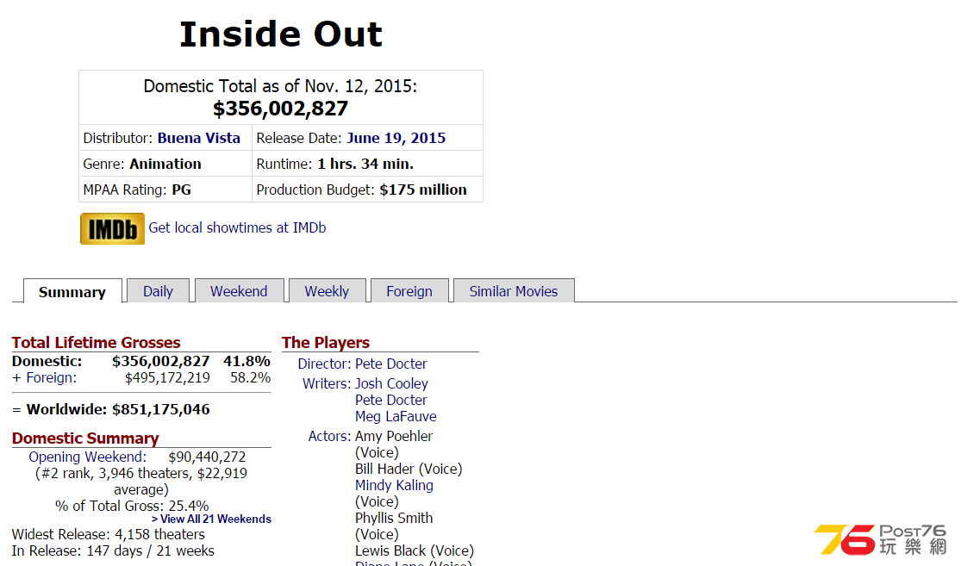This screenshot has width=961, height=566.
Task: Switch to the Weekend tab
Action: (x=239, y=291)
